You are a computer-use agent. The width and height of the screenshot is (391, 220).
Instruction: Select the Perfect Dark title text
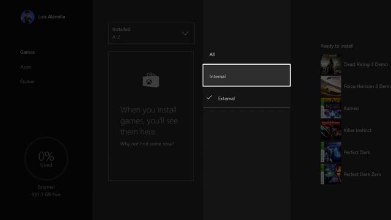coord(357,152)
